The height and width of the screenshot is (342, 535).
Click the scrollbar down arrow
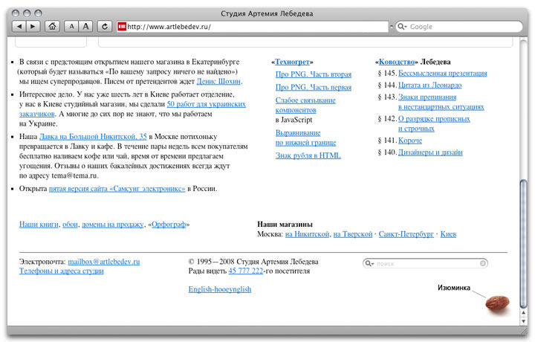click(525, 320)
